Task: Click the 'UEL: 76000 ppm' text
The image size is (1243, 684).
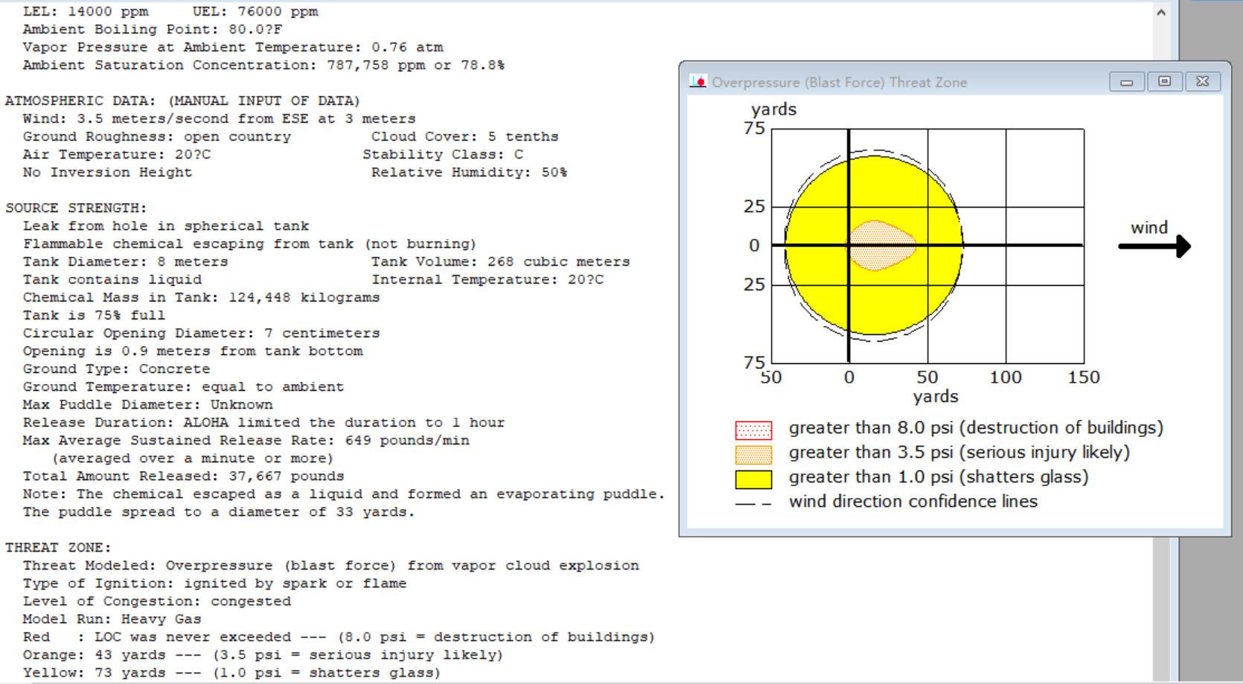Action: (x=255, y=12)
